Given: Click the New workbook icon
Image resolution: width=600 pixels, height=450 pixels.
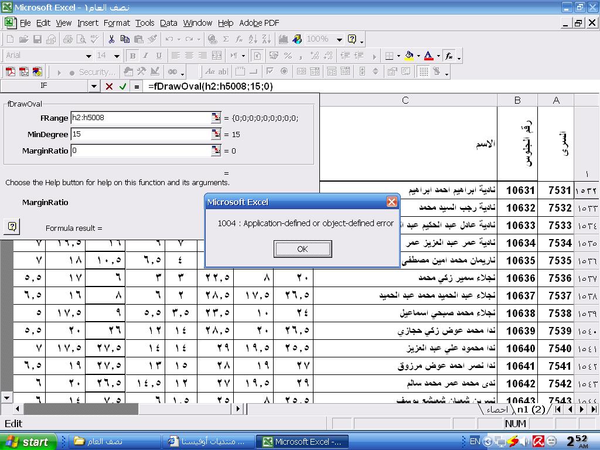Looking at the screenshot, I should [11, 39].
